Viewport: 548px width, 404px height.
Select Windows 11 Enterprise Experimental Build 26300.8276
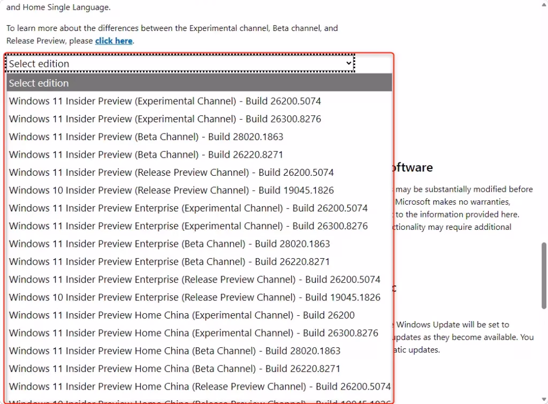pos(188,226)
